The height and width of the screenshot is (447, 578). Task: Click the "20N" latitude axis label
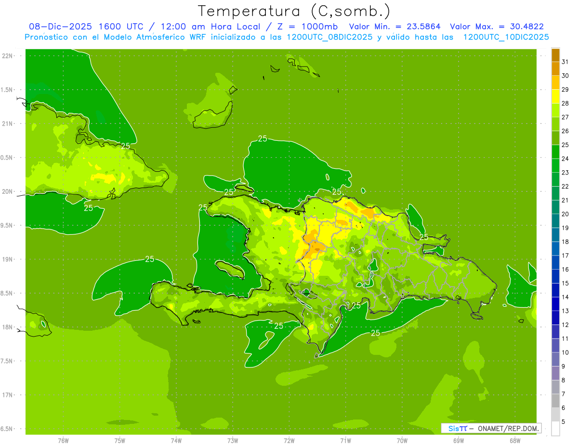tap(8, 191)
